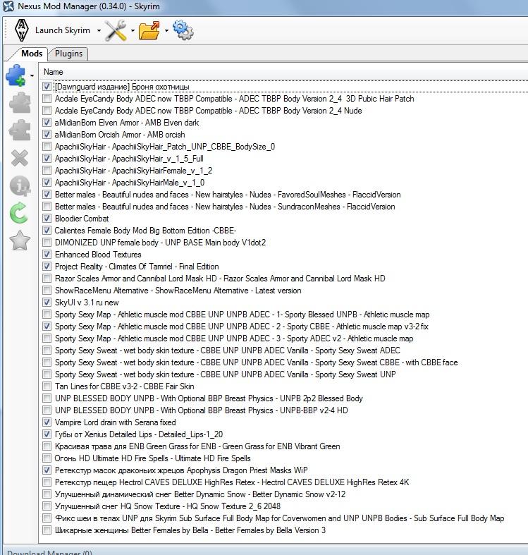Image resolution: width=528 pixels, height=555 pixels.
Task: Enable ShowRaceMenu Alternative checkbox
Action: tap(47, 291)
